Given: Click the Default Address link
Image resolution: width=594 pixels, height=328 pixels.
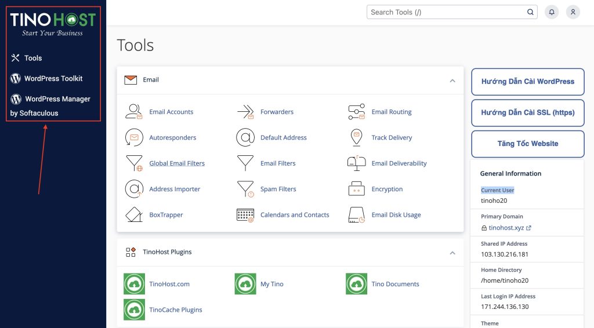Looking at the screenshot, I should click(283, 137).
